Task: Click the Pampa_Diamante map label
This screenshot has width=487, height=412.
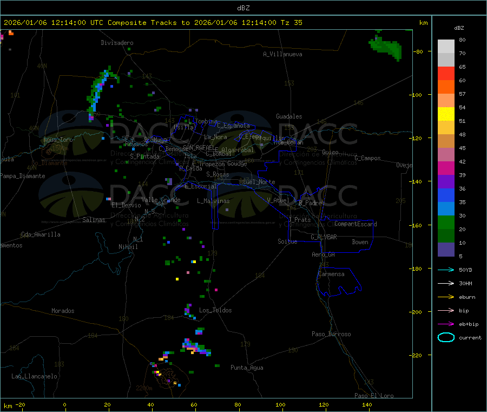Action: (22, 176)
